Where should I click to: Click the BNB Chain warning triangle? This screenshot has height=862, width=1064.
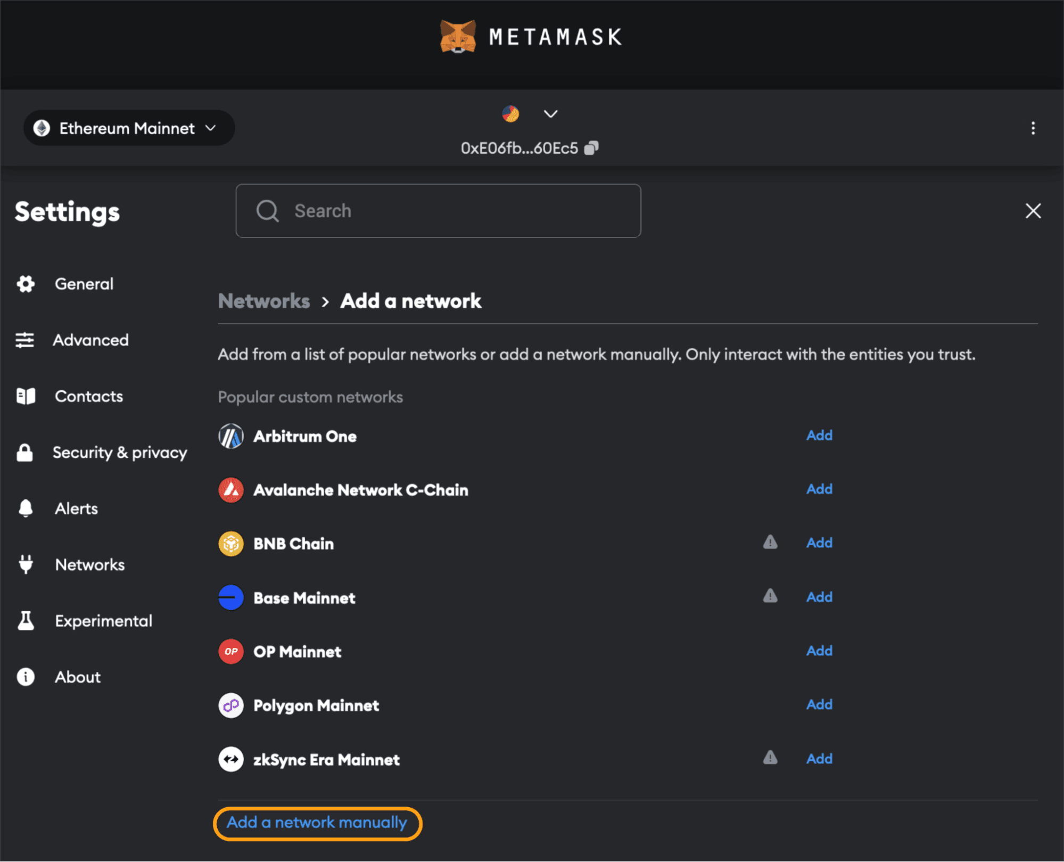click(x=770, y=542)
